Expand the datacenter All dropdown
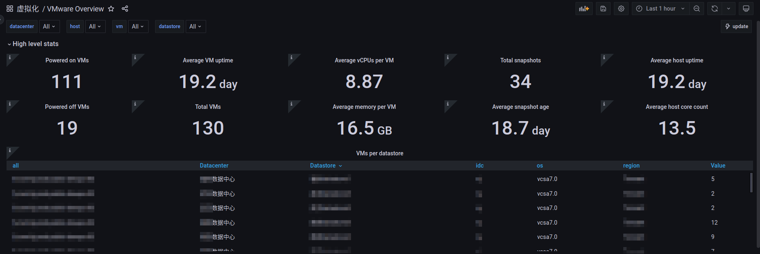The width and height of the screenshot is (760, 254). 49,27
